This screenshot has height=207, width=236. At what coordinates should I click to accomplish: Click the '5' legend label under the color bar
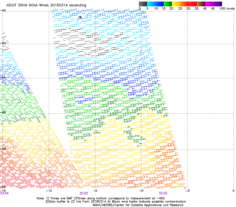pyautogui.click(x=147, y=9)
